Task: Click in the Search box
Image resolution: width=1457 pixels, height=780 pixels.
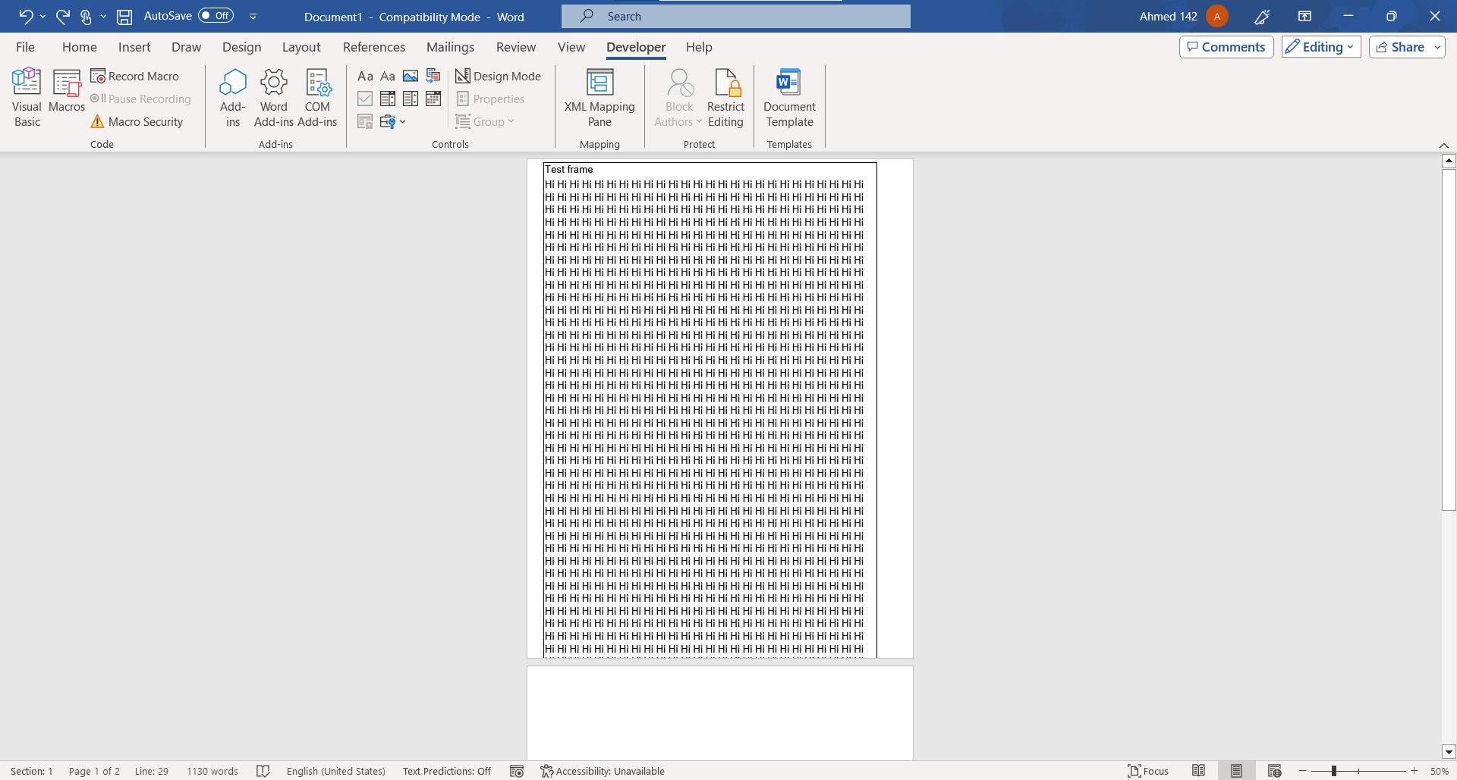Action: coord(736,16)
